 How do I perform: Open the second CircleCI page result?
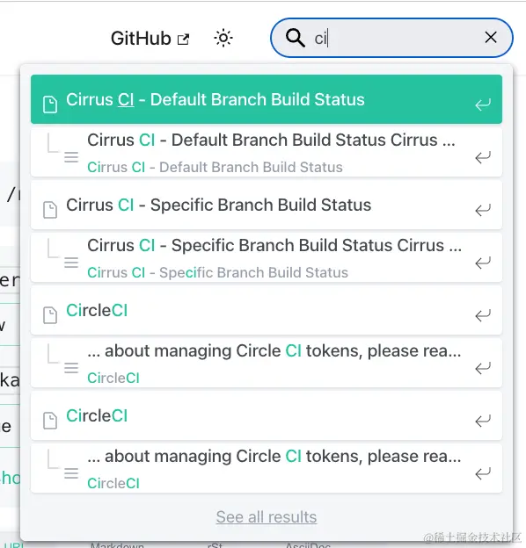click(267, 416)
